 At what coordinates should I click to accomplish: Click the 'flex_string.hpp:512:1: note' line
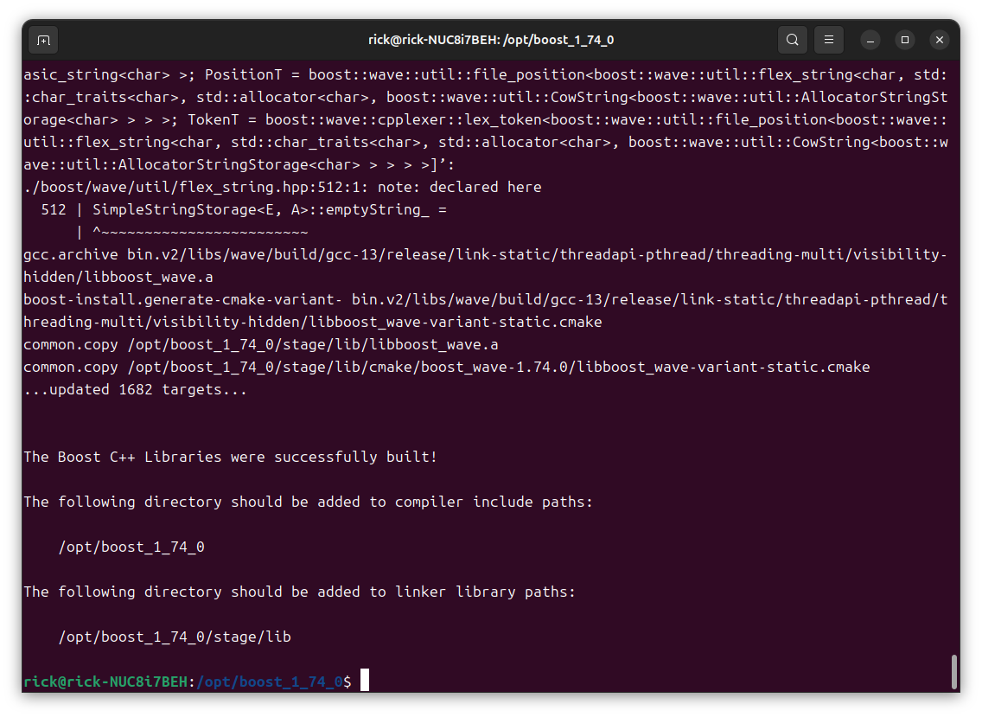click(x=283, y=188)
